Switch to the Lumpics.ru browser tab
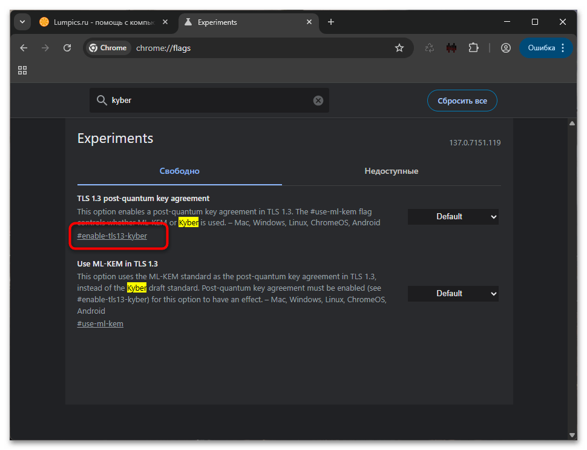 (x=97, y=22)
